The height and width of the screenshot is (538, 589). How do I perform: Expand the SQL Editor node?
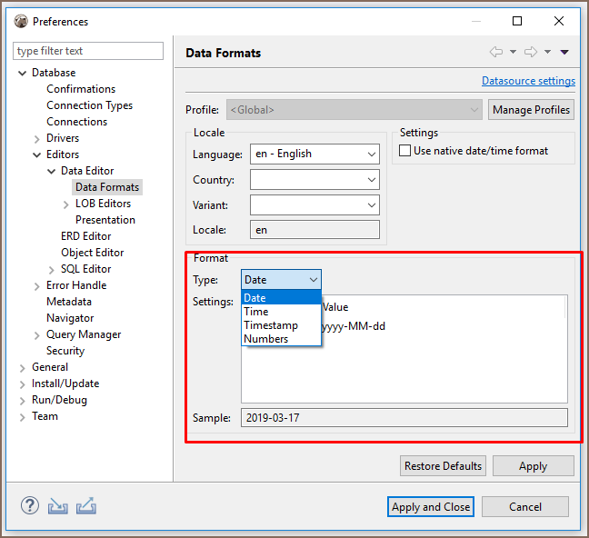coord(52,270)
